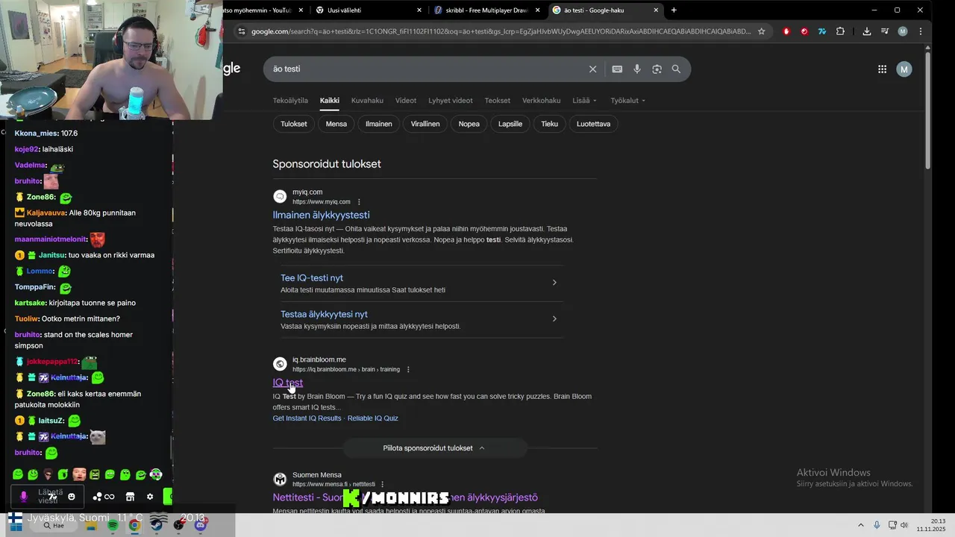Viewport: 955px width, 537px height.
Task: Clear the Google search box text
Action: pos(592,69)
